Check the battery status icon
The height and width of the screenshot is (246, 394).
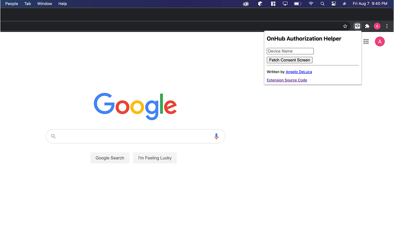pyautogui.click(x=298, y=4)
